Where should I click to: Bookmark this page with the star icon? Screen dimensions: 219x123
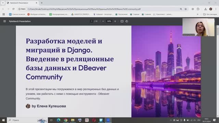(185, 9)
